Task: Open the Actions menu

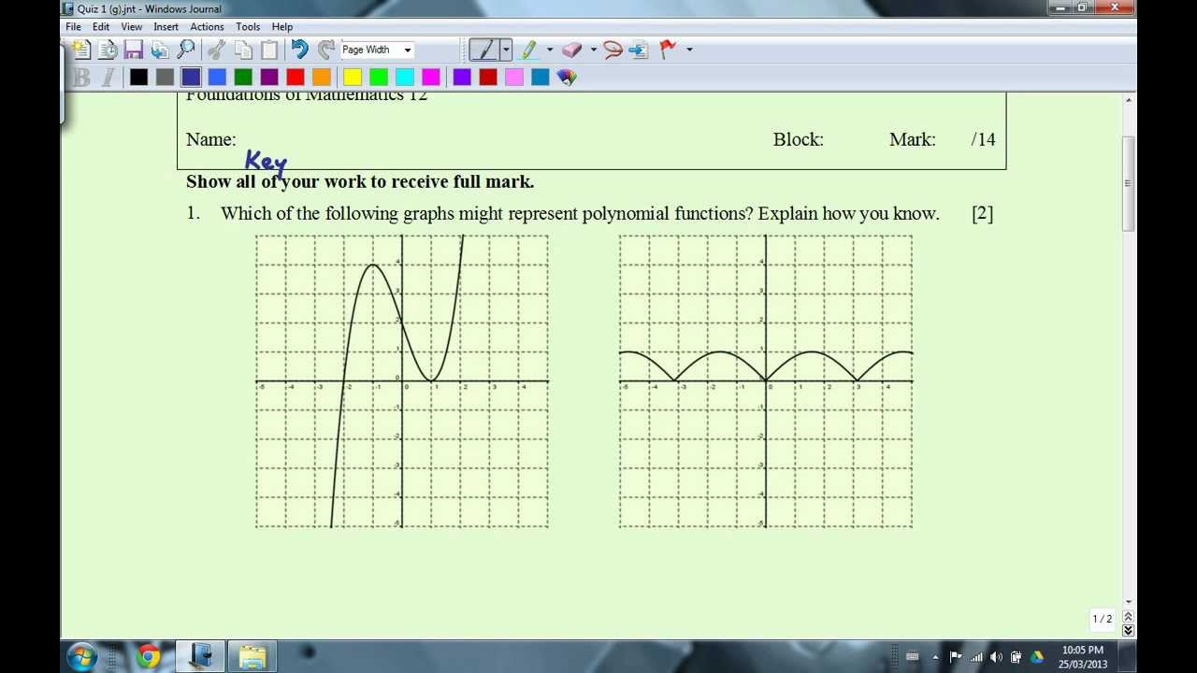Action: 207,27
